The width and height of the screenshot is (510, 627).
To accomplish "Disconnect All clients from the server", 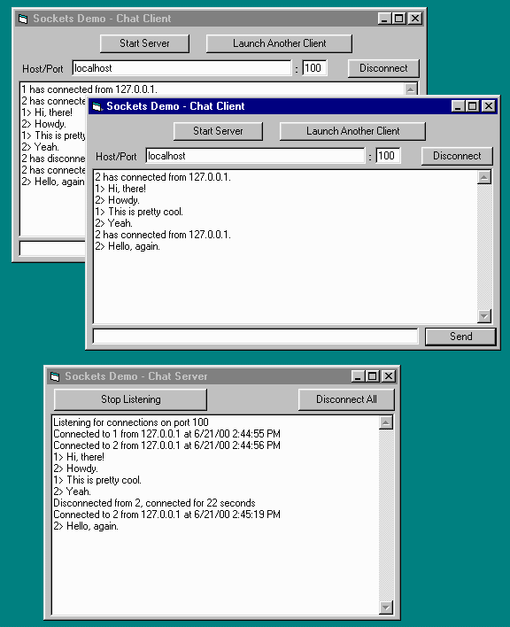I will [x=346, y=399].
